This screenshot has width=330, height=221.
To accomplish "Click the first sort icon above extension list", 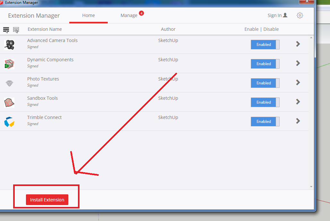I will [x=6, y=29].
